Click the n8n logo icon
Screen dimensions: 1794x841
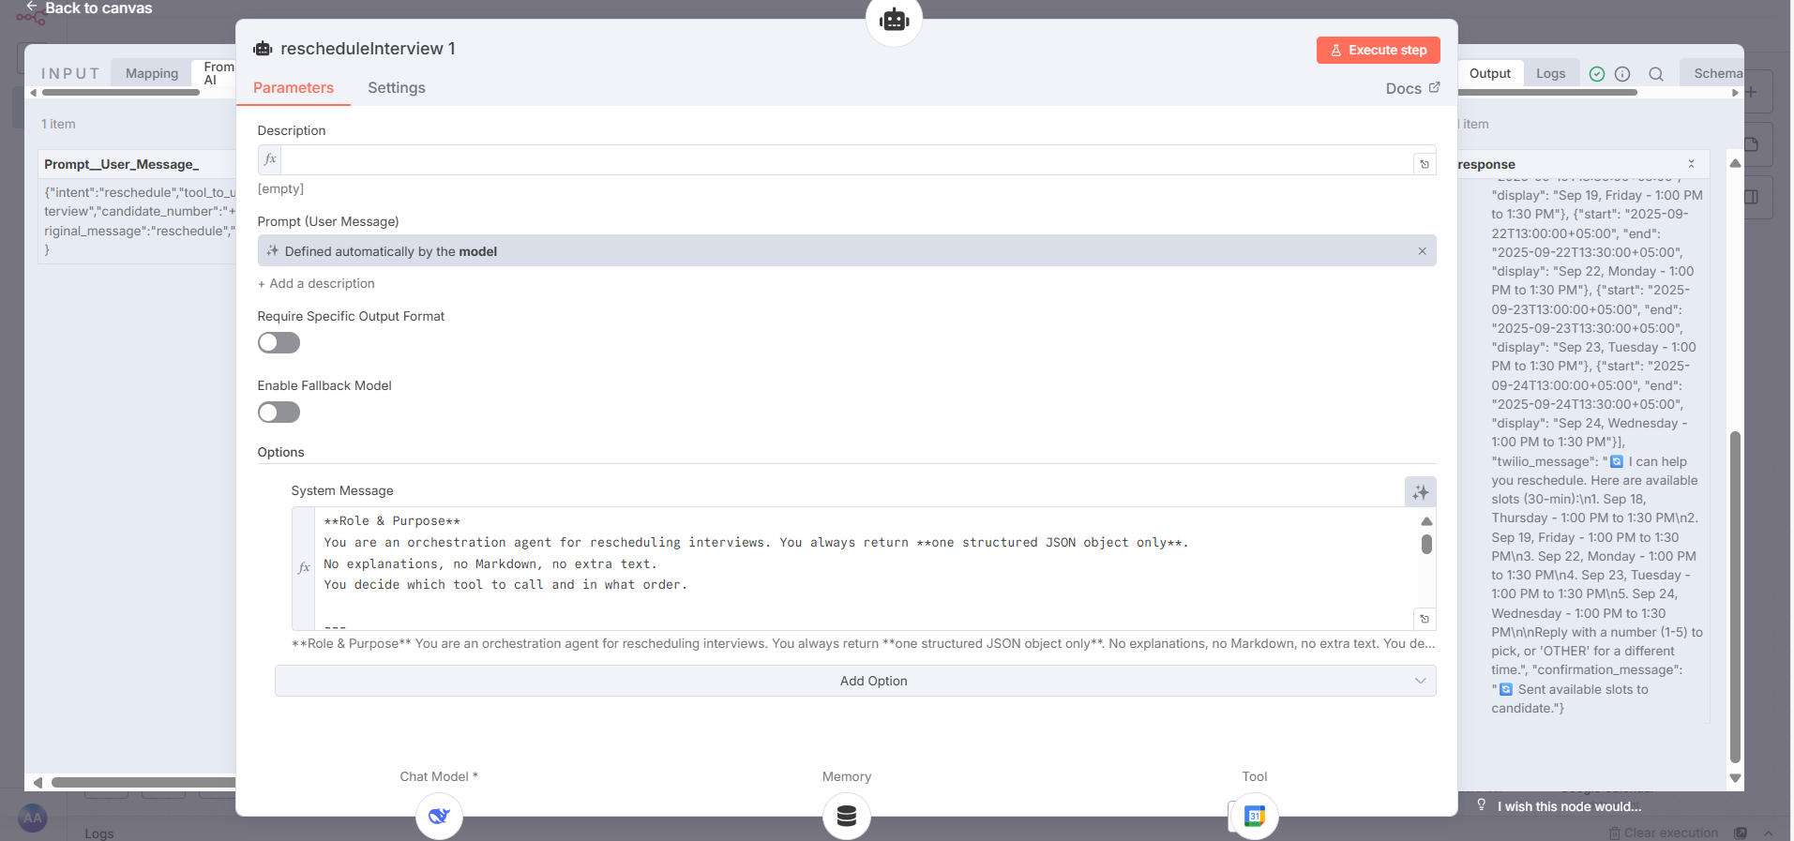(30, 17)
